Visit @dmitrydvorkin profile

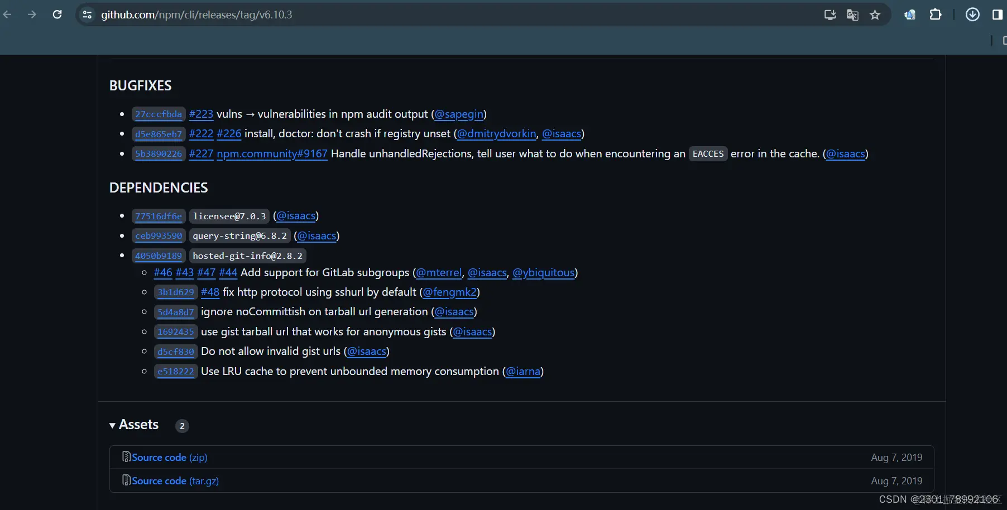(x=497, y=134)
